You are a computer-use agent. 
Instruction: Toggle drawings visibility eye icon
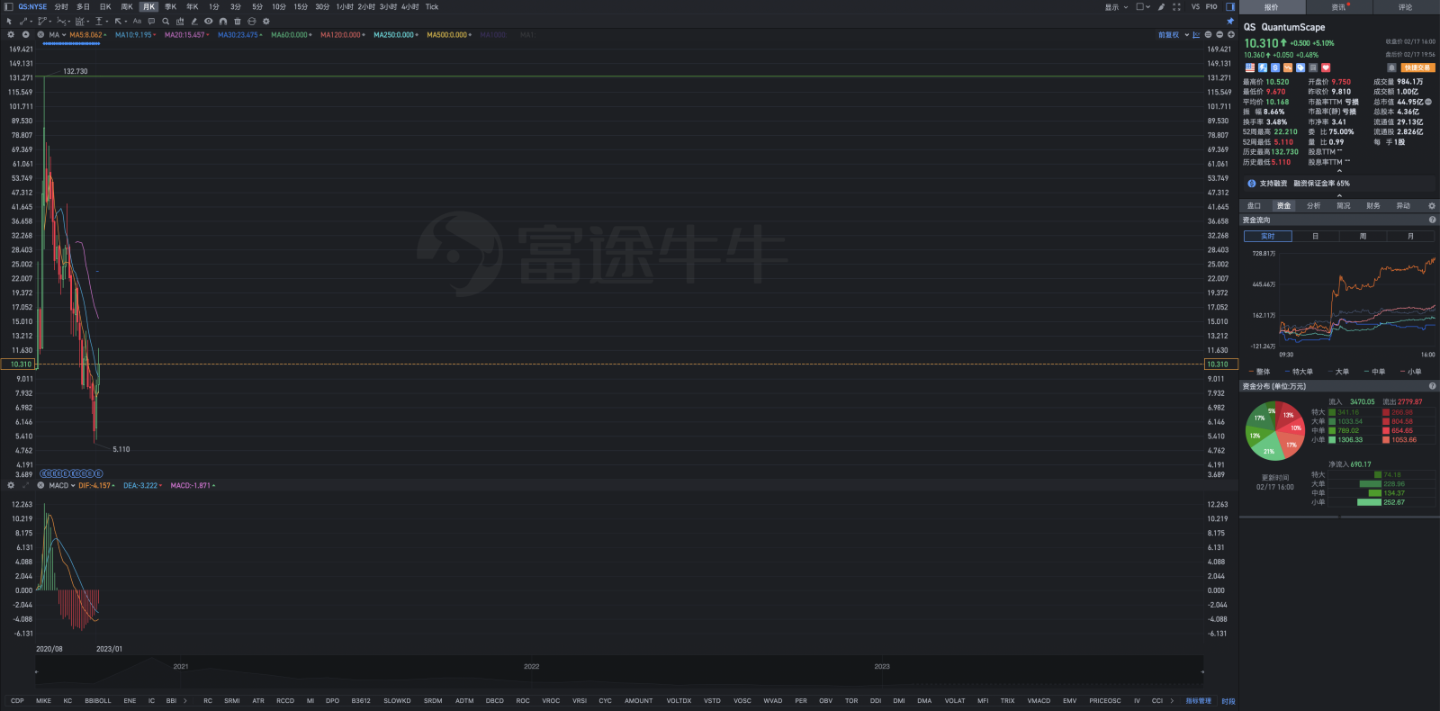209,21
